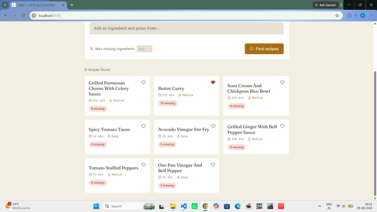Toggle heart on Tomato Stuffed Peppers card
This screenshot has height=212, width=377.
pos(144,165)
